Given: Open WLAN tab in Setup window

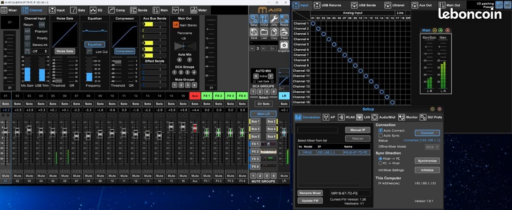Looking at the screenshot, I should pyautogui.click(x=347, y=117).
